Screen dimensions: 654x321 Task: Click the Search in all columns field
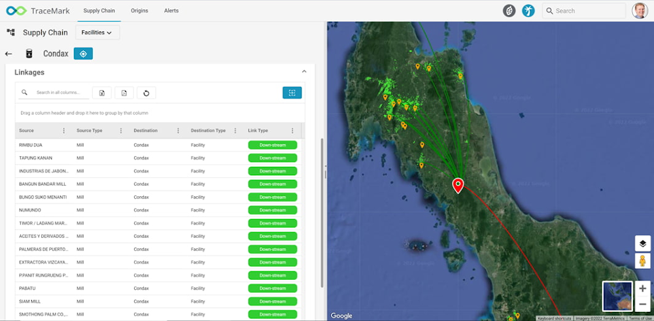[x=58, y=93]
